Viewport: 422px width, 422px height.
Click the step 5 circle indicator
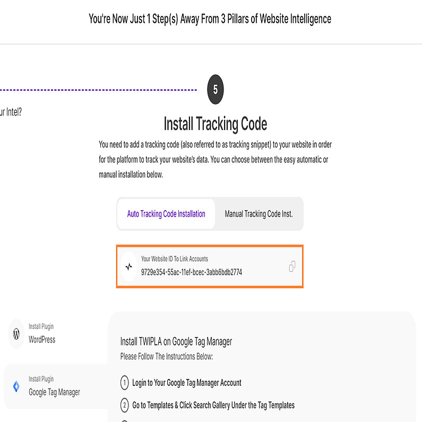215,90
